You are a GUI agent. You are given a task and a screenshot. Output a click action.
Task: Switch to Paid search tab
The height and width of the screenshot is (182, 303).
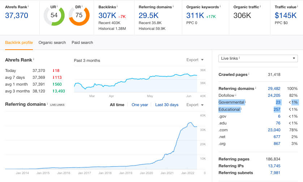click(x=82, y=42)
